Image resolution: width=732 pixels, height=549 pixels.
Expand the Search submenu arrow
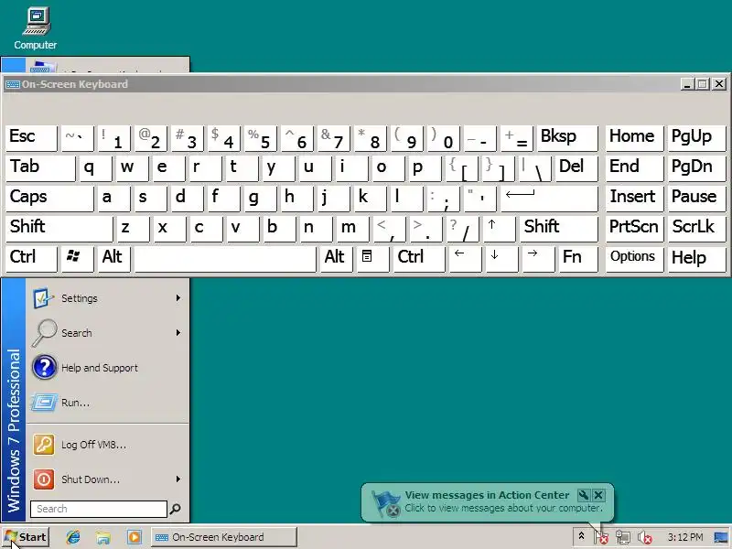coord(178,332)
